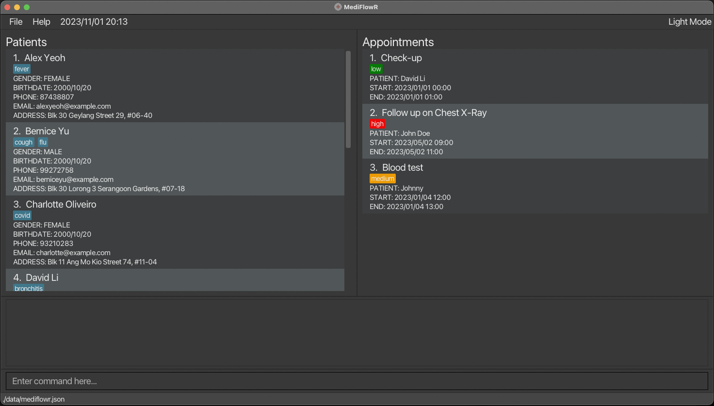Image resolution: width=714 pixels, height=406 pixels.
Task: Select Follow up on Chest X-Ray appointment
Action: [535, 131]
